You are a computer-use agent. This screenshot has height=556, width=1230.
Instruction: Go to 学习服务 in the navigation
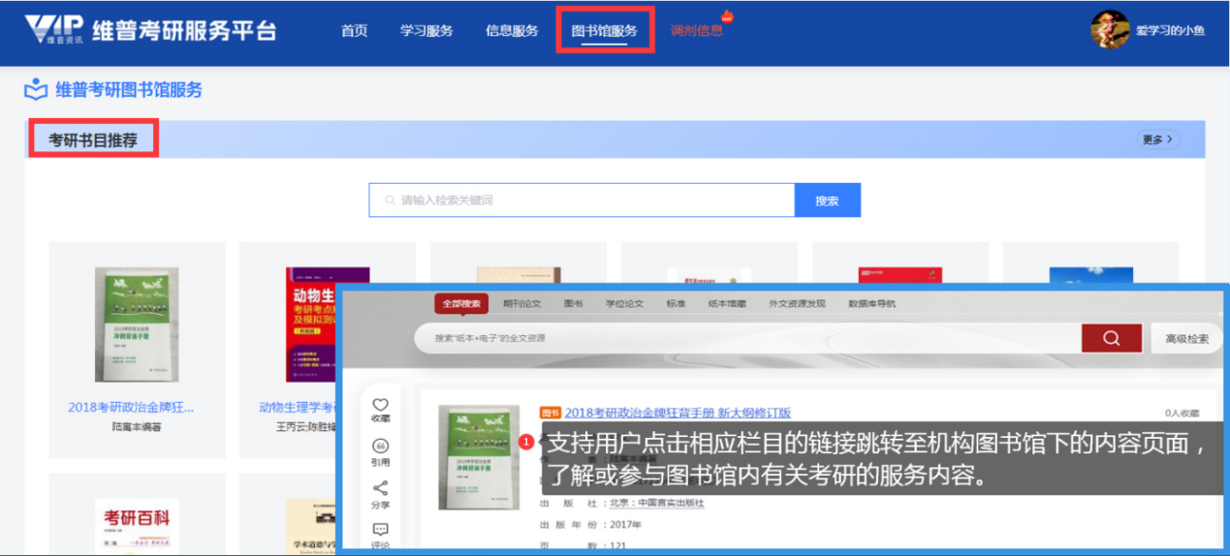(426, 30)
